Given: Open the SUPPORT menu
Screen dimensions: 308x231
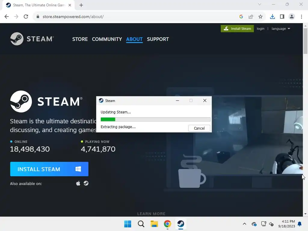Looking at the screenshot, I should (158, 39).
